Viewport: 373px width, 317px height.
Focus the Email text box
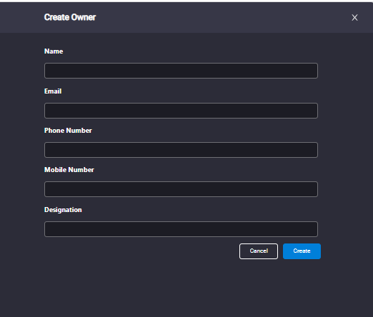181,111
